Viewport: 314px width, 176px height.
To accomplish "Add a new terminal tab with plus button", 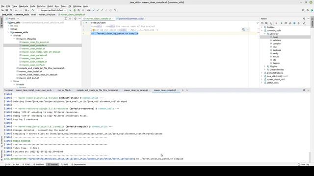I will tap(183, 90).
